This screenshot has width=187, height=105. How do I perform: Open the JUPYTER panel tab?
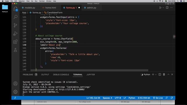coord(91,75)
